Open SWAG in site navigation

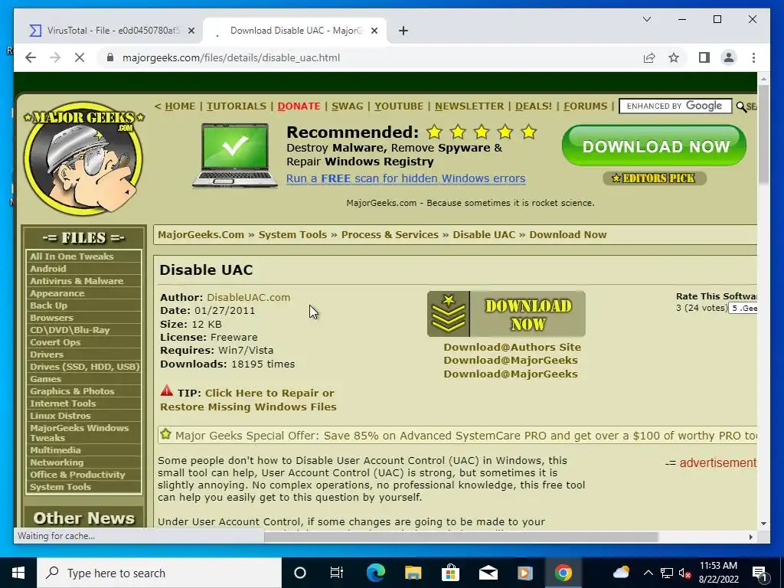(x=347, y=106)
